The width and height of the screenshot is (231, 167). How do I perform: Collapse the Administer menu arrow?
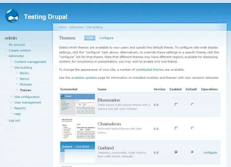click(x=6, y=56)
